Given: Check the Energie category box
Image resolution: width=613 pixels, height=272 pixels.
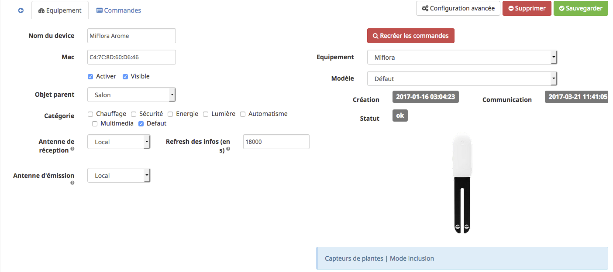Looking at the screenshot, I should 170,114.
